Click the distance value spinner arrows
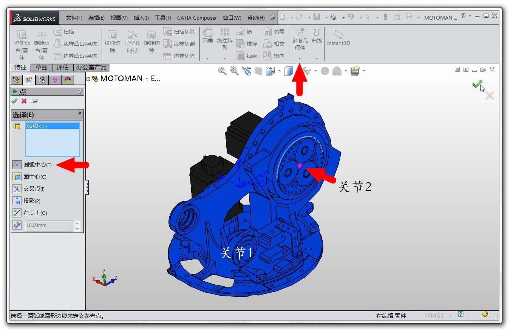Viewport: 510px width, 333px height. click(x=77, y=226)
